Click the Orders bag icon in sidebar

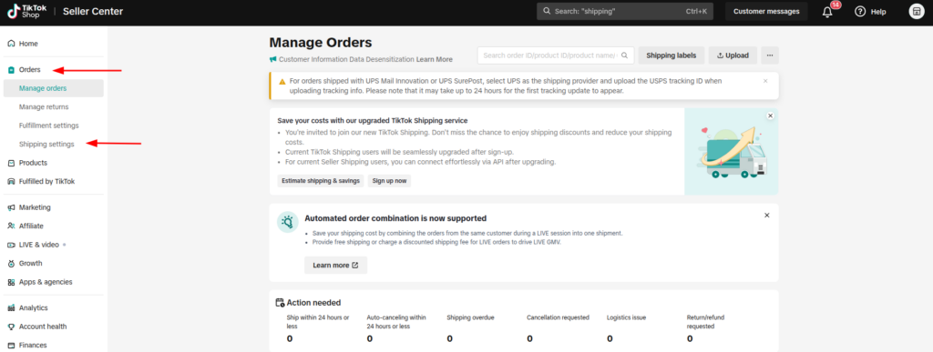11,70
